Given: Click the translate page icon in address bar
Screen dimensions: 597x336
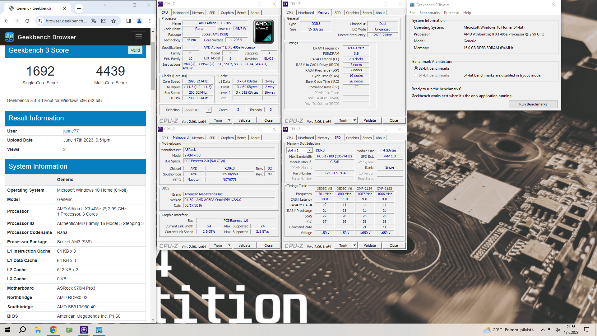Looking at the screenshot, I should (x=94, y=21).
